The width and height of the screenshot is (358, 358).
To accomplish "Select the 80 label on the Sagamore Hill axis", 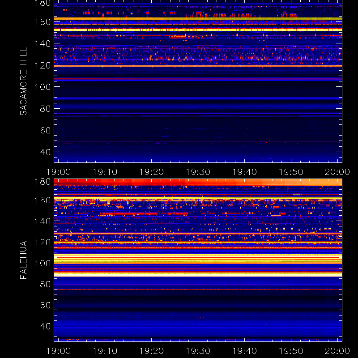I will click(45, 108).
